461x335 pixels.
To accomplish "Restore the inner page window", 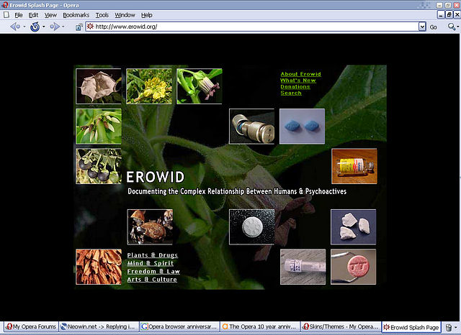I will coord(449,14).
